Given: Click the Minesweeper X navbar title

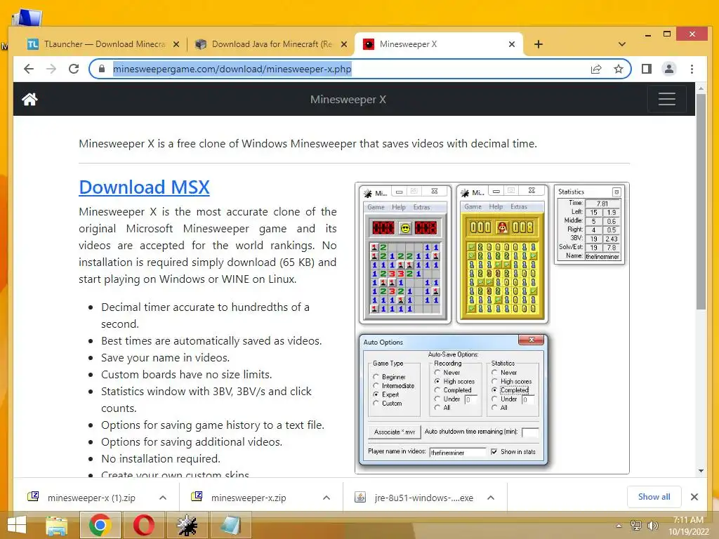Looking at the screenshot, I should click(348, 100).
